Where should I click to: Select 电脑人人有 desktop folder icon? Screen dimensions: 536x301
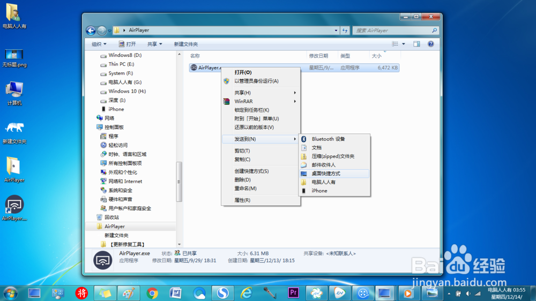pyautogui.click(x=14, y=16)
